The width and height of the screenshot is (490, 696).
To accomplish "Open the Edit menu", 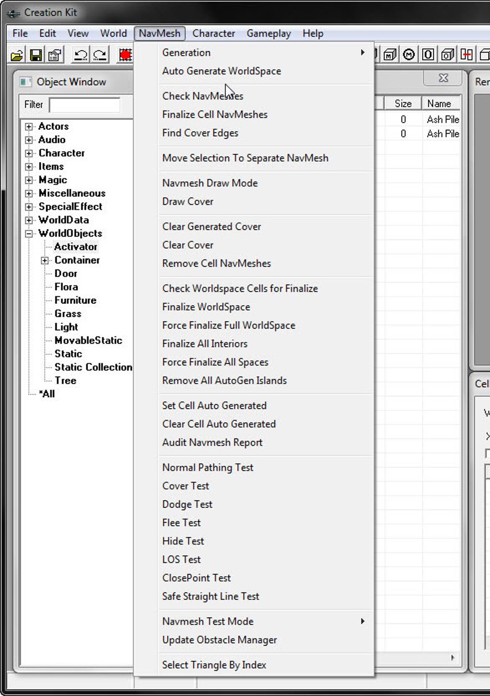I will point(48,33).
